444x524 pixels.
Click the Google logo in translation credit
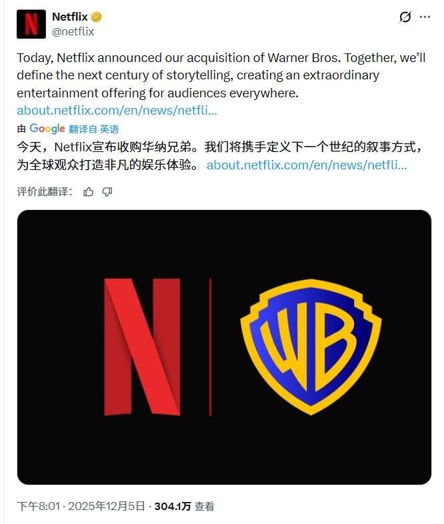(47, 129)
